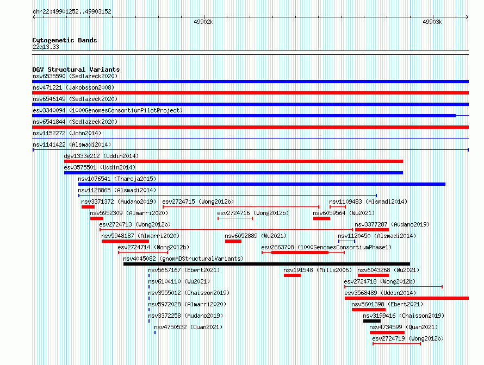The height and width of the screenshot is (365, 484).
Task: Select nsv1120450 (Alsmadi2014) label
Action: point(377,236)
